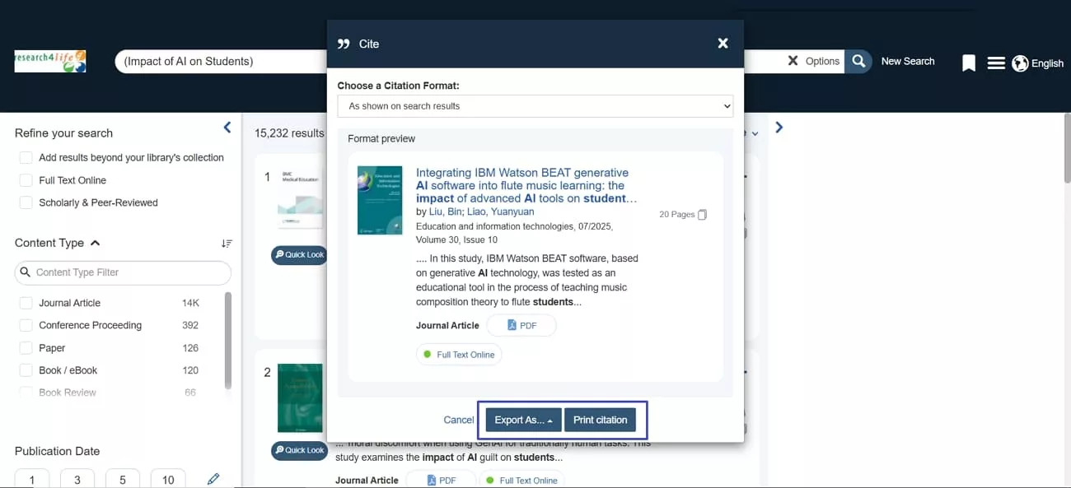The width and height of the screenshot is (1071, 488).
Task: Select the 10 year publication date button
Action: tap(168, 479)
